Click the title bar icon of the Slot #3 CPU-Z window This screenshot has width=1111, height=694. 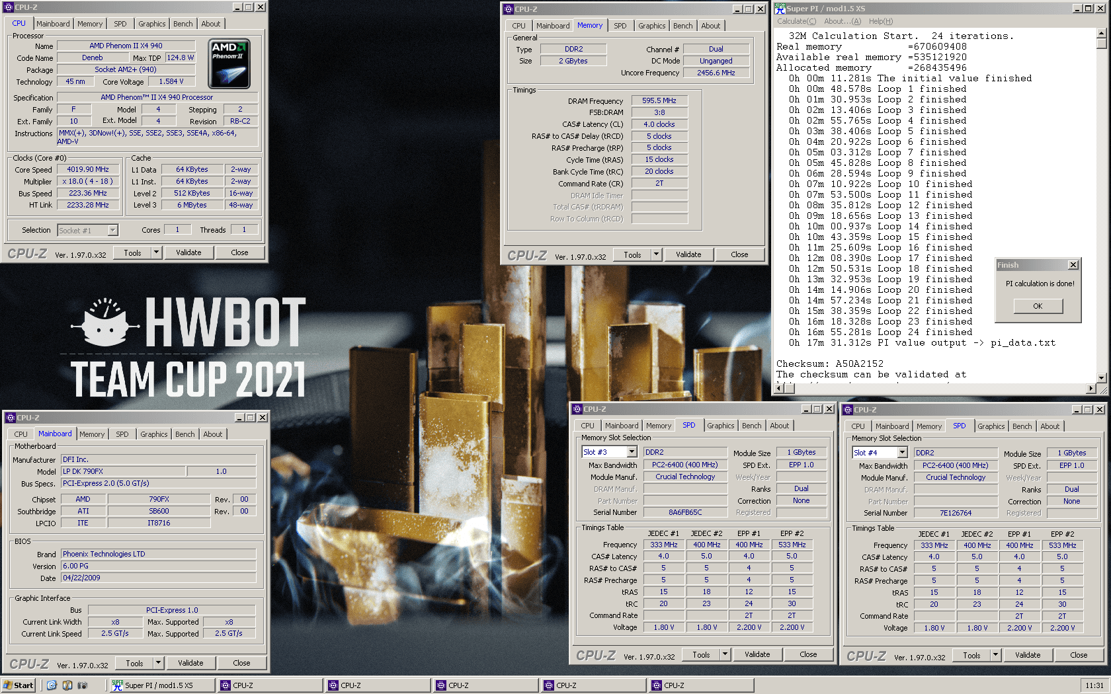577,409
